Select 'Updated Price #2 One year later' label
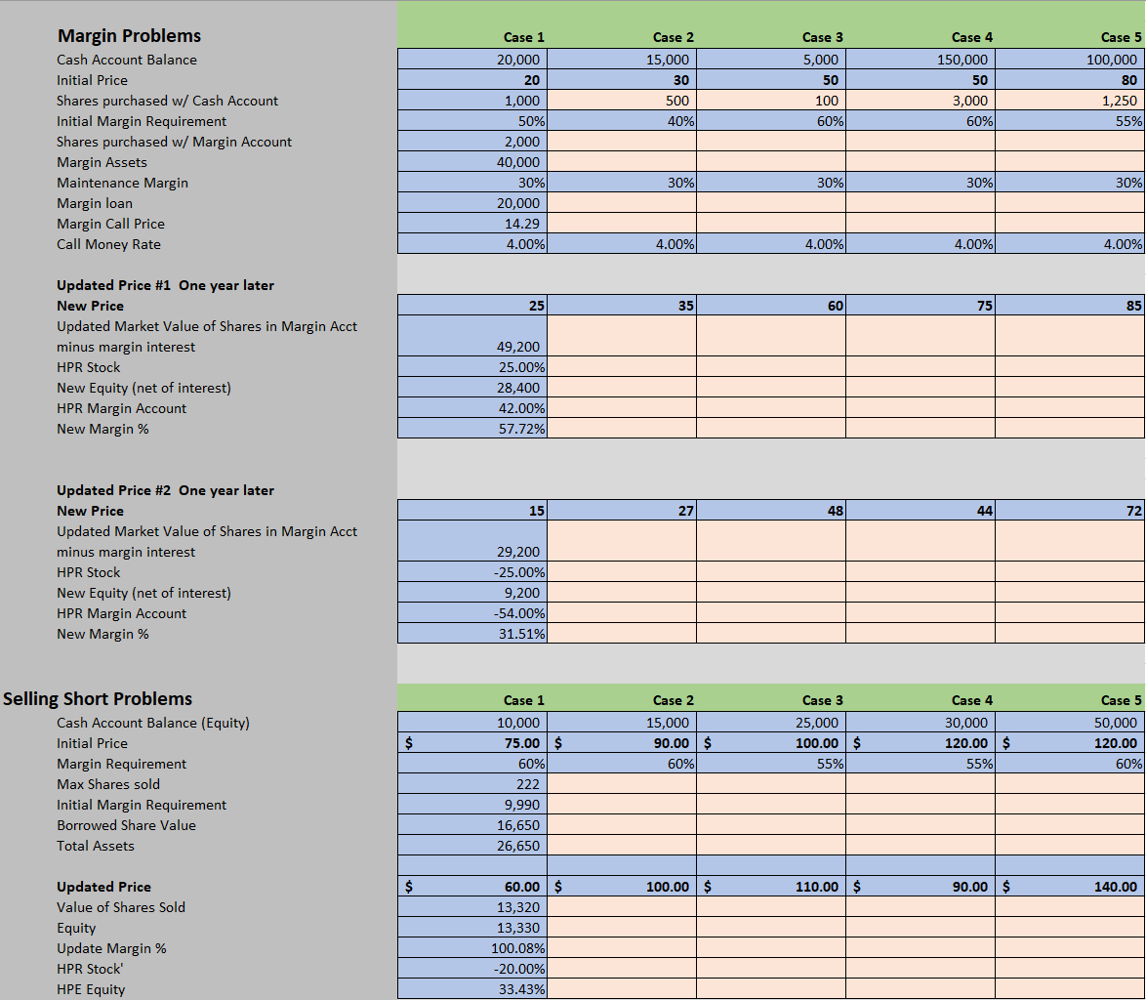The height and width of the screenshot is (1000, 1146). (165, 490)
